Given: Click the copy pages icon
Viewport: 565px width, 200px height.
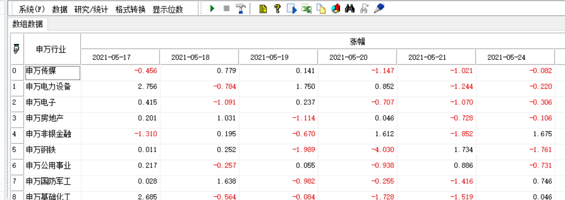Looking at the screenshot, I should (321, 8).
